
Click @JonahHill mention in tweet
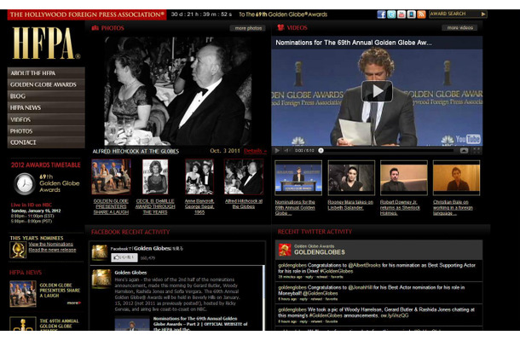point(360,287)
